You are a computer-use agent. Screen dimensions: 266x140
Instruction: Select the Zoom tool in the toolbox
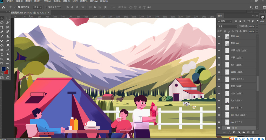2,63
